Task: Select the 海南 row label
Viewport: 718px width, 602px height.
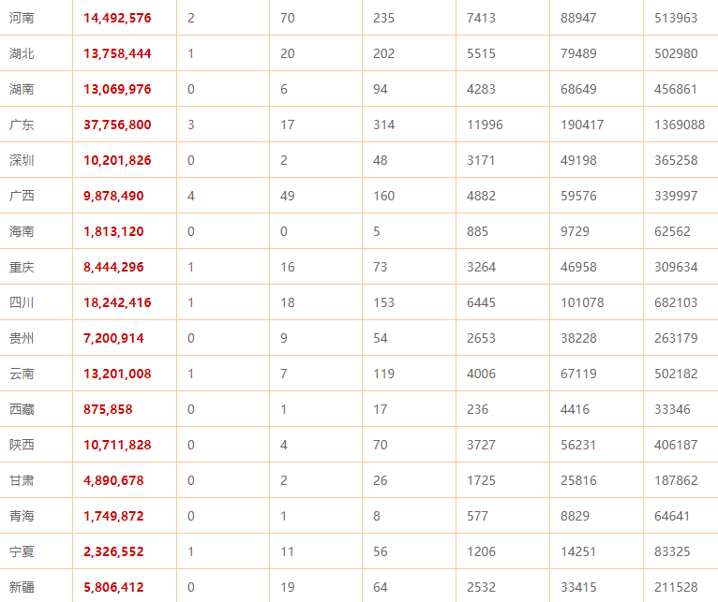Action: click(x=22, y=231)
